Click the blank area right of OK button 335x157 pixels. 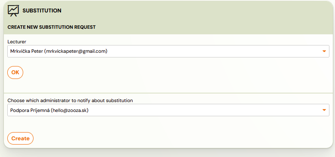[x=171, y=72]
